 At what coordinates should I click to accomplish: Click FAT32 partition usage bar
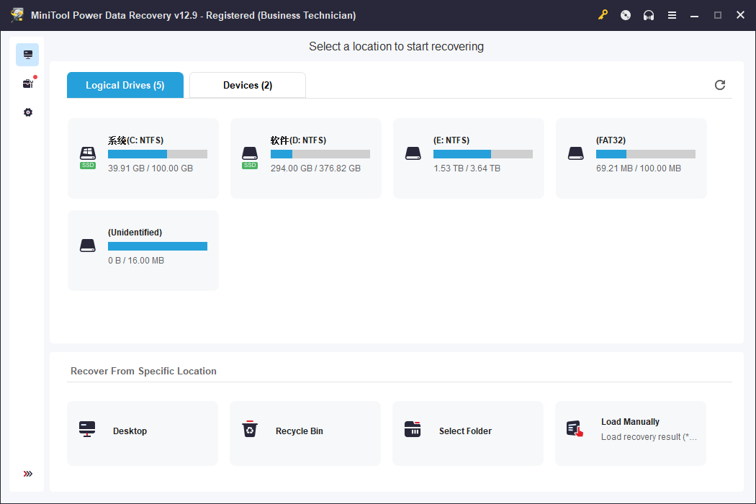(646, 154)
